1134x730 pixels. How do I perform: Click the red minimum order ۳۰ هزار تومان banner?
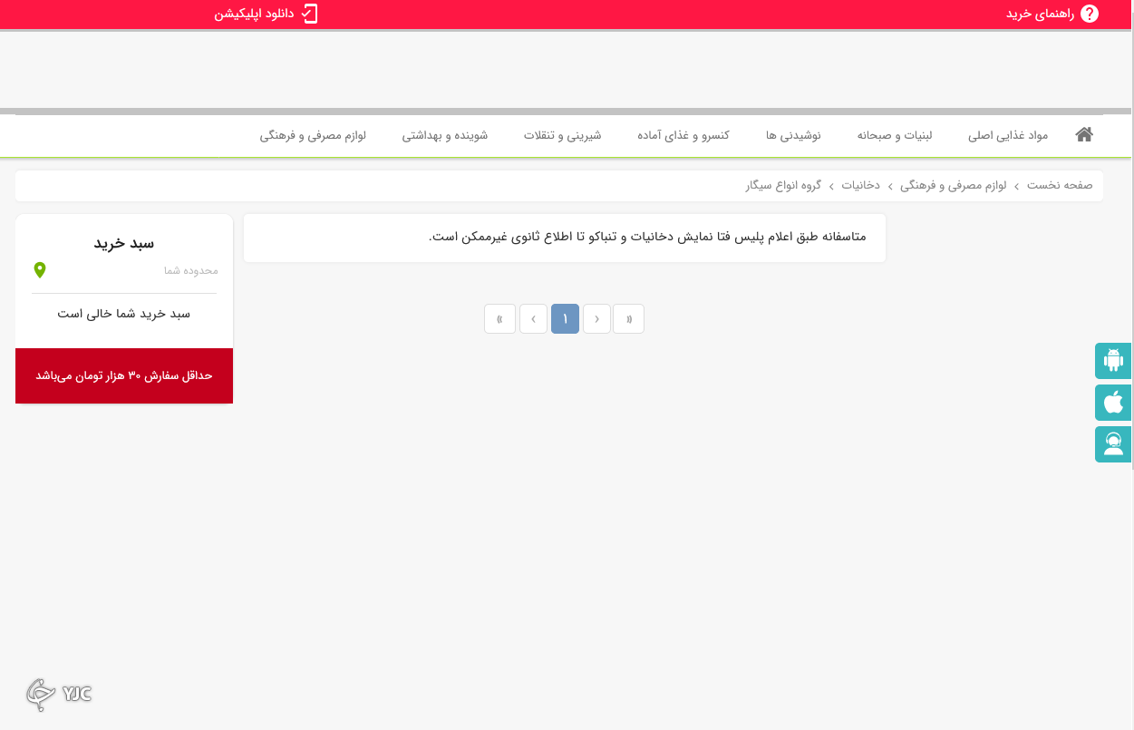pos(123,375)
